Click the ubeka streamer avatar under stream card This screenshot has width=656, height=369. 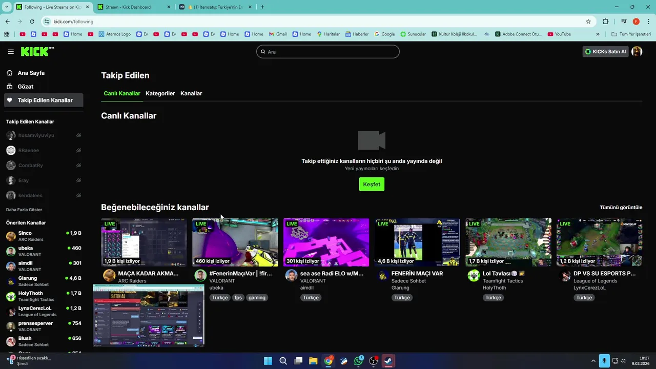coord(200,275)
